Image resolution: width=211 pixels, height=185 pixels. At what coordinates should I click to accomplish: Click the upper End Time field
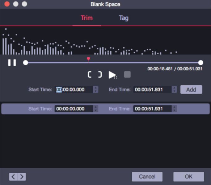[x=153, y=89]
